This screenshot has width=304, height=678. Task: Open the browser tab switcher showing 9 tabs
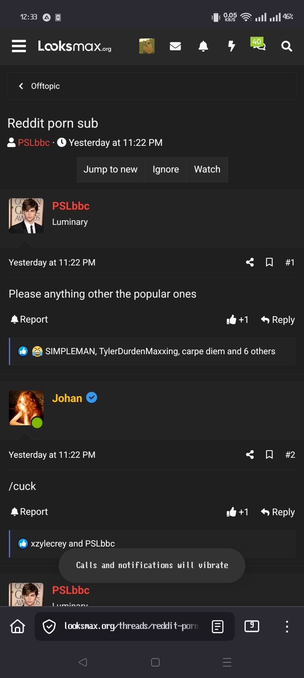pos(252,626)
